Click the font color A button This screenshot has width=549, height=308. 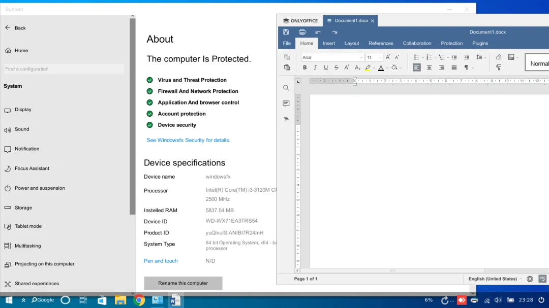381,67
